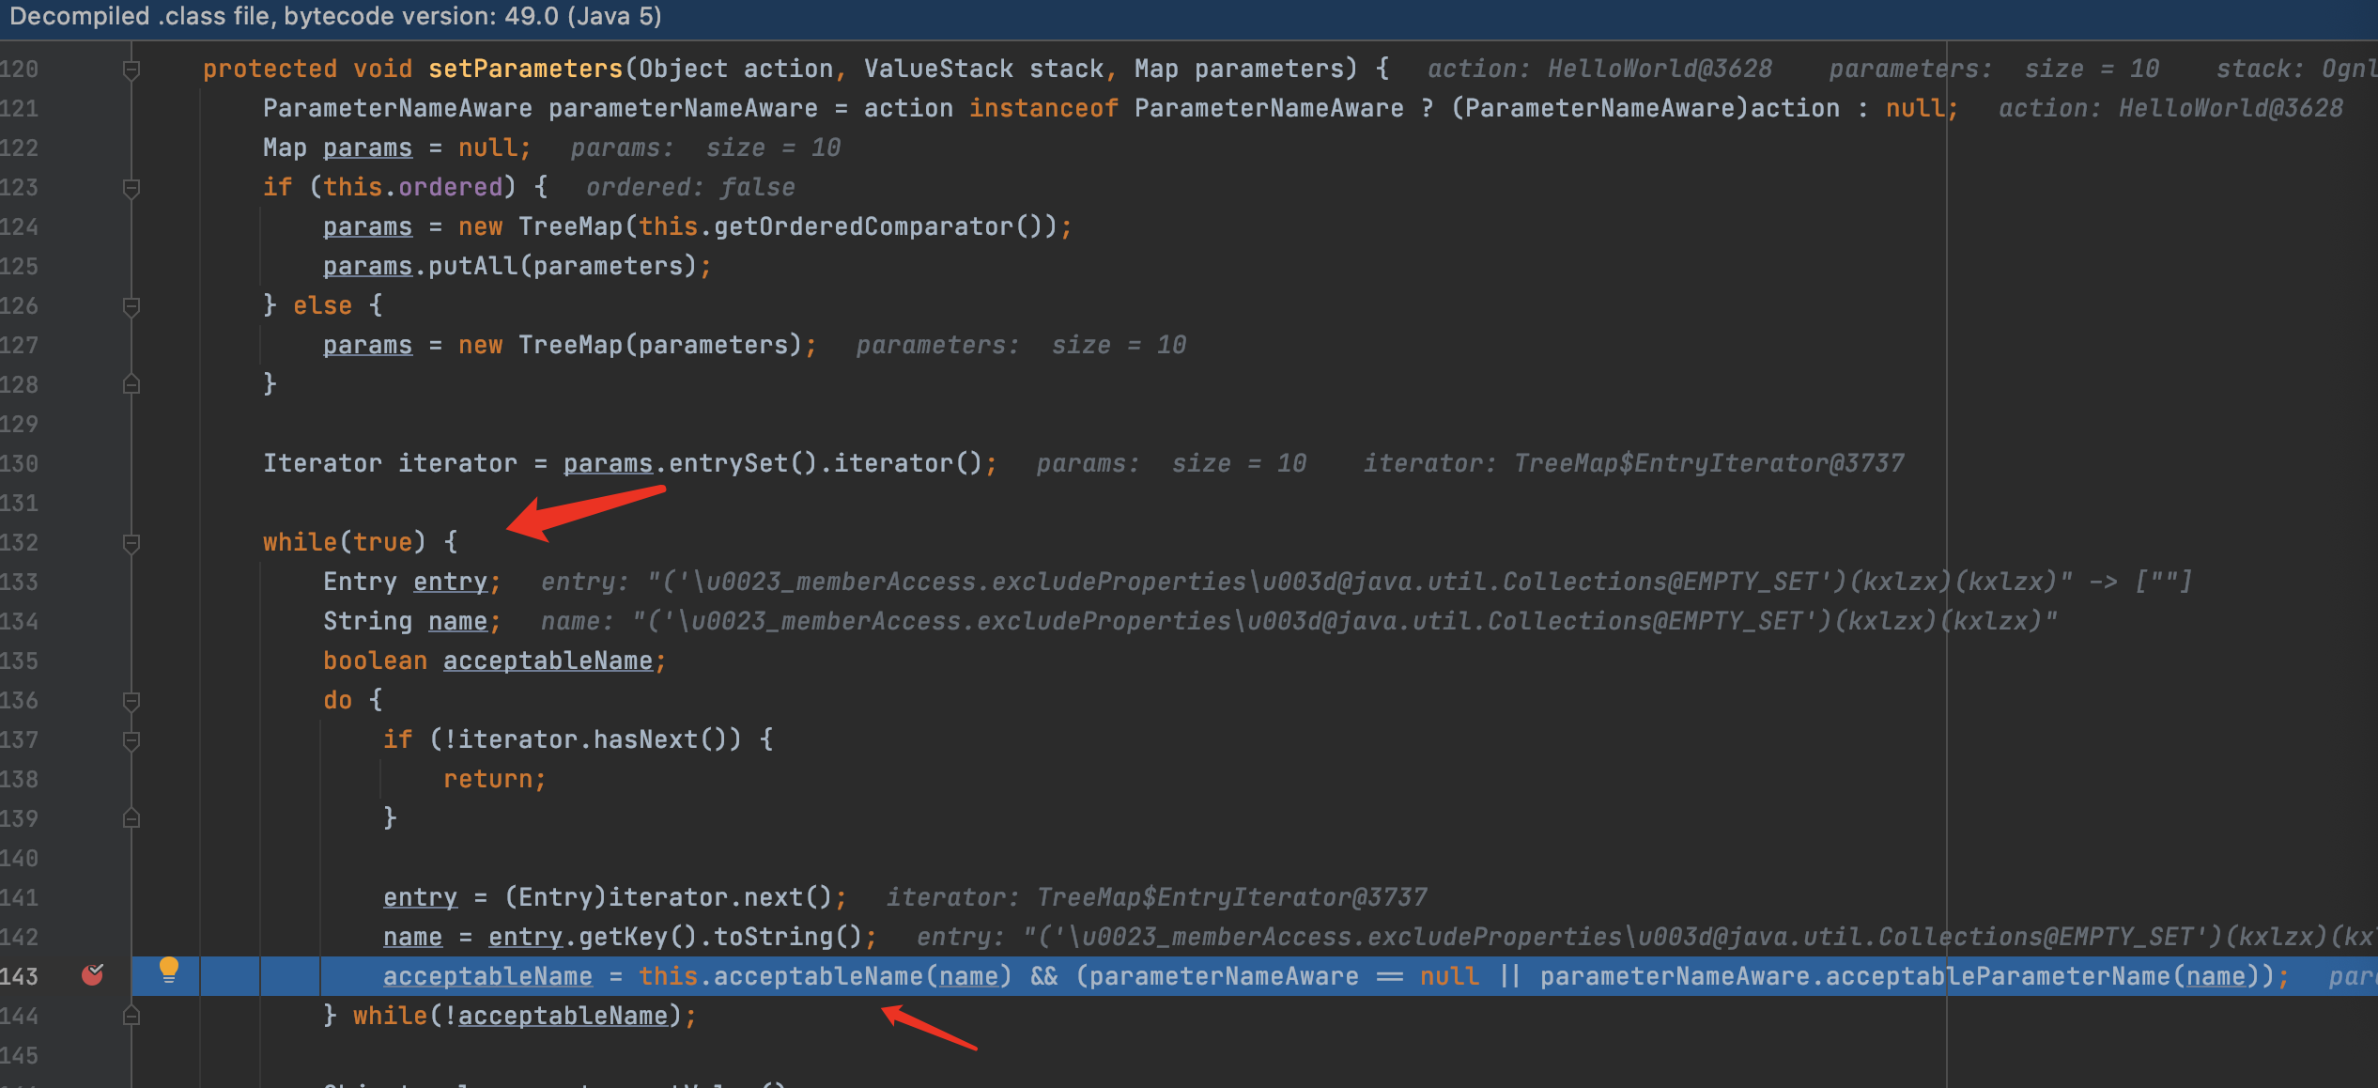This screenshot has height=1088, width=2378.
Task: Collapse the do block fold at line 136
Action: click(131, 701)
